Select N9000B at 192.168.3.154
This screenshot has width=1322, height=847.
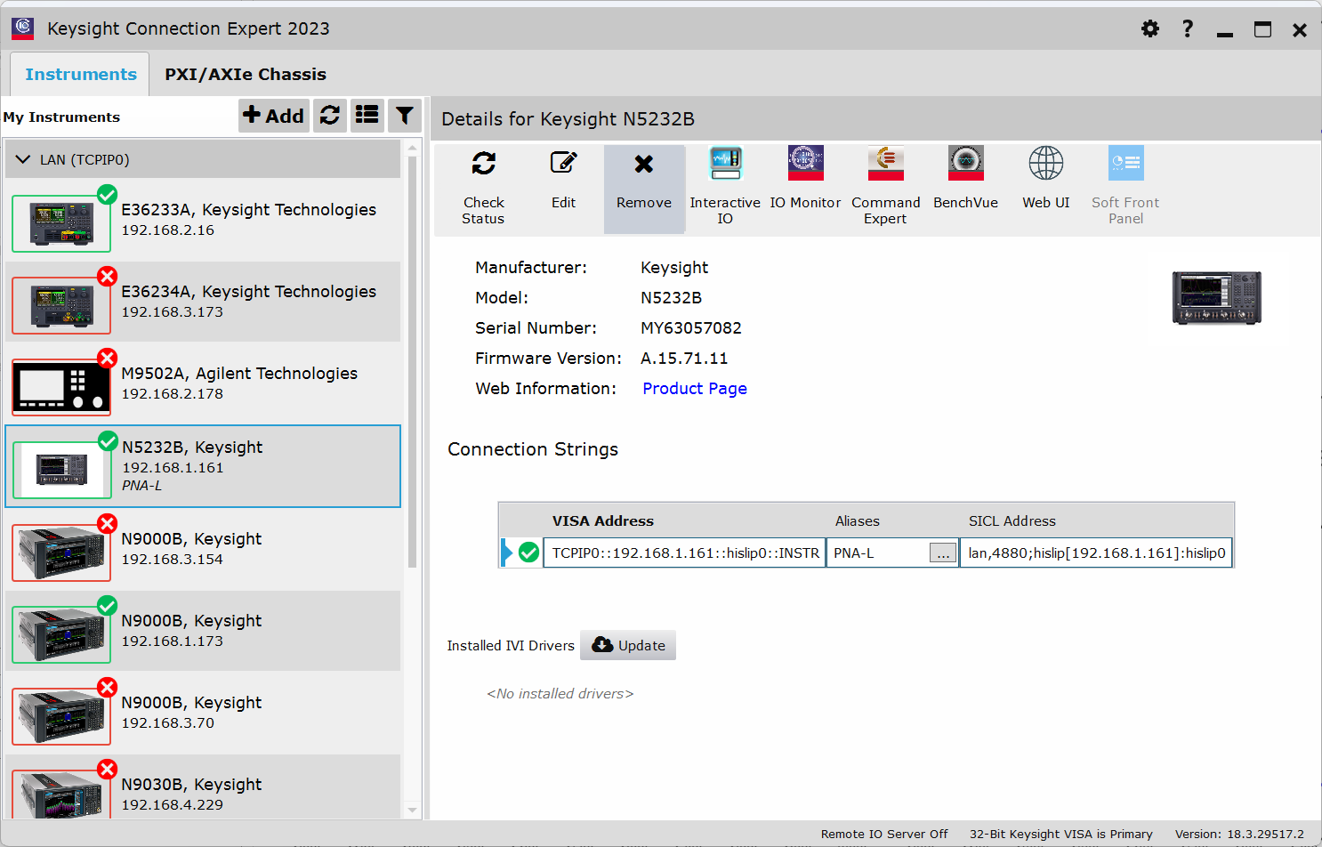coord(204,549)
